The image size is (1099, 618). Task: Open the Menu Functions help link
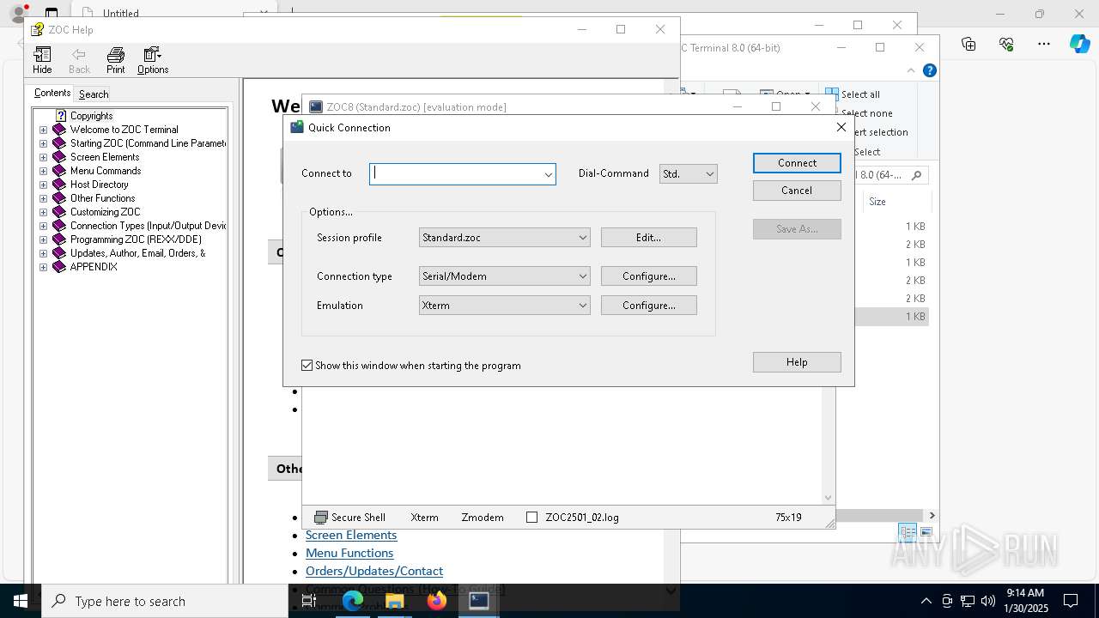pyautogui.click(x=349, y=553)
